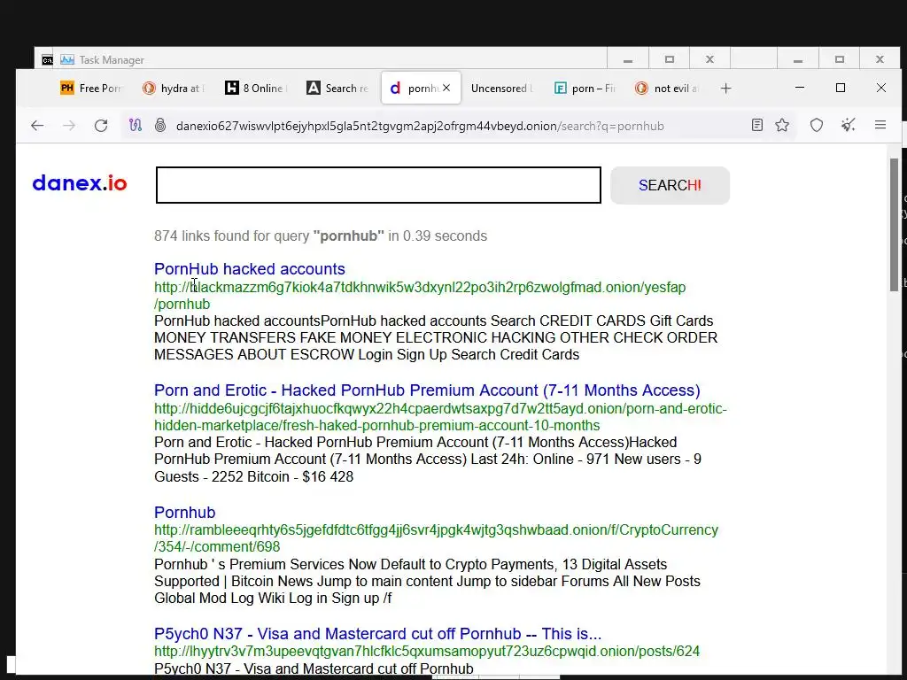Open the browser hamburger menu

880,125
